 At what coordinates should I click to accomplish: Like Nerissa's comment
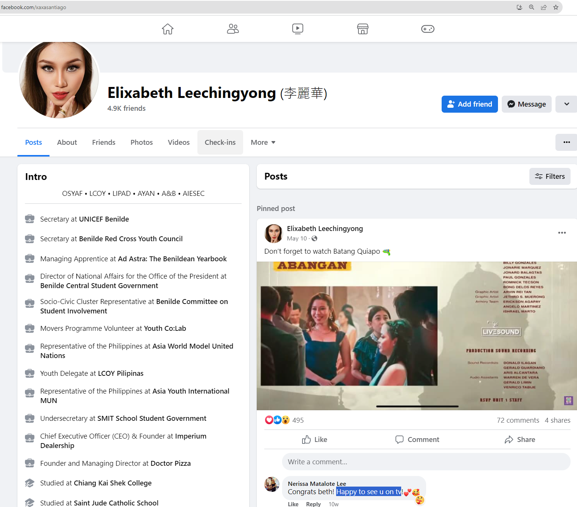[293, 504]
